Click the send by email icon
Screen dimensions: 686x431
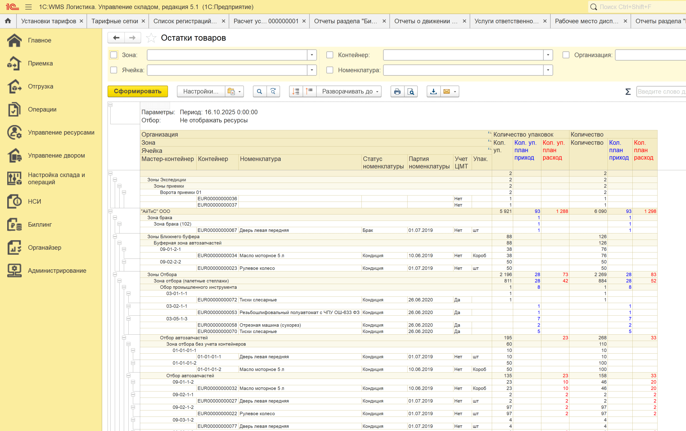coord(447,91)
